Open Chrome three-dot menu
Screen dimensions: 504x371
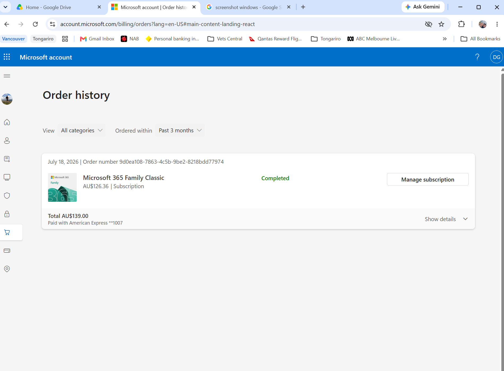[497, 24]
